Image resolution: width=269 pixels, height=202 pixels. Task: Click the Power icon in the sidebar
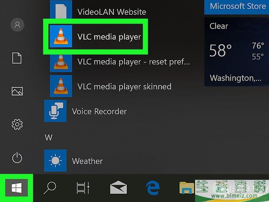[17, 158]
